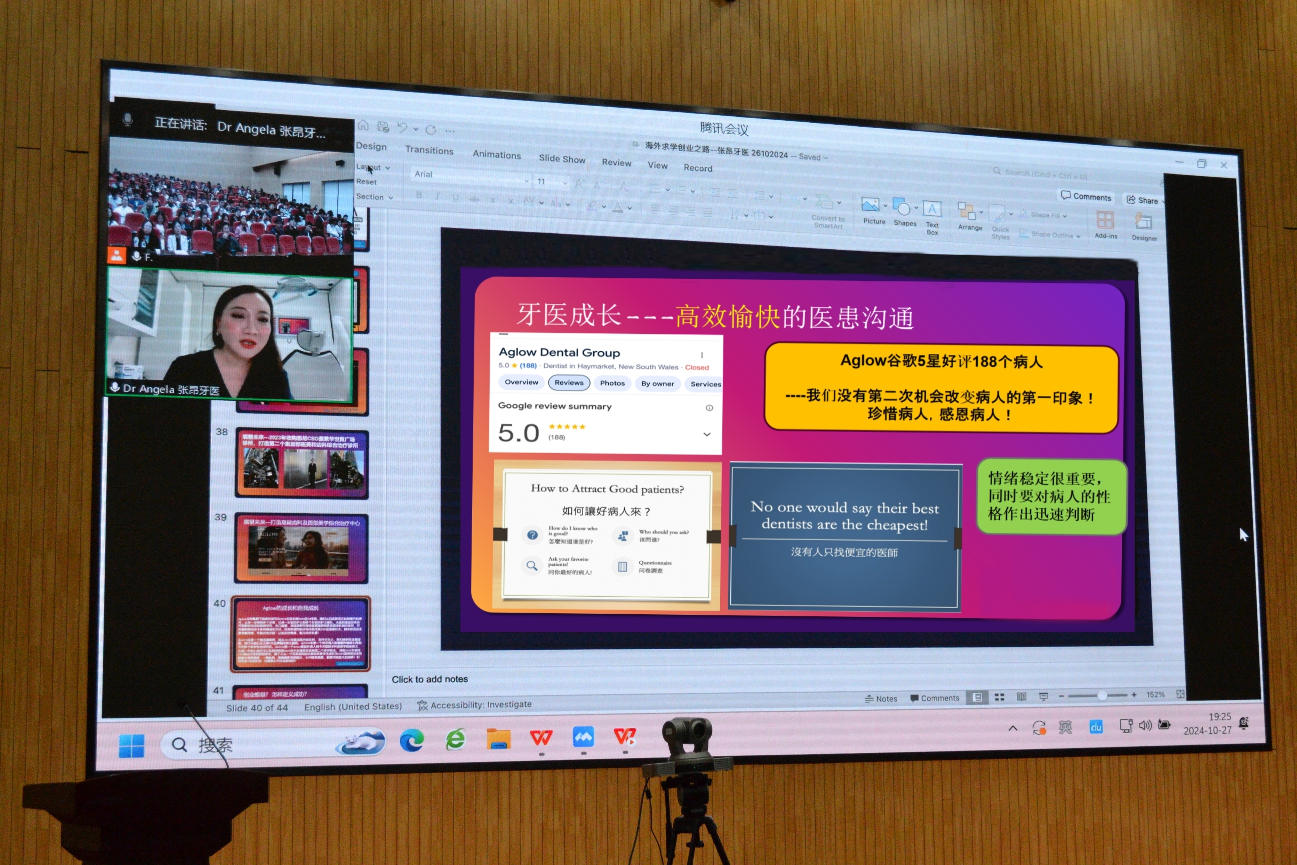The height and width of the screenshot is (865, 1297).
Task: Switch to Reading view in the status bar
Action: (1021, 697)
